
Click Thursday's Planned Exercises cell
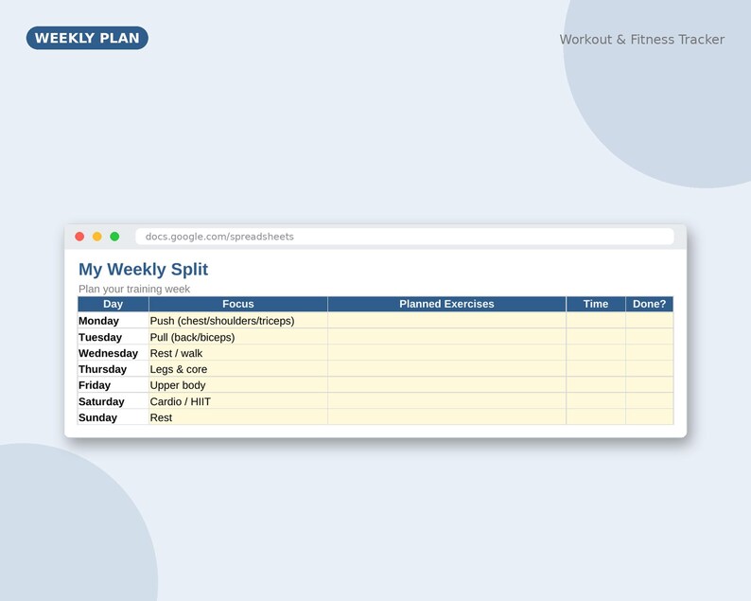pyautogui.click(x=446, y=369)
